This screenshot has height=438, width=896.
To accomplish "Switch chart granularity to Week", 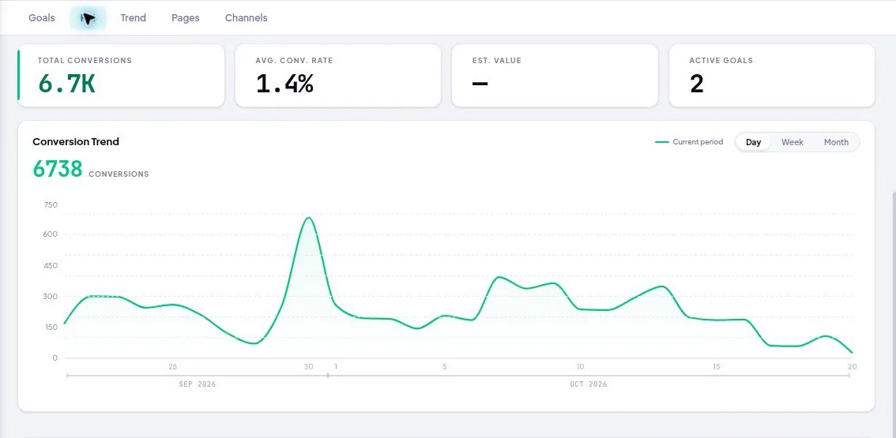I will pyautogui.click(x=792, y=142).
